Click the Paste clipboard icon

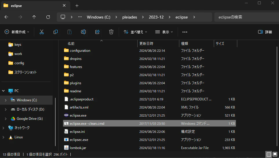pyautogui.click(x=70, y=32)
